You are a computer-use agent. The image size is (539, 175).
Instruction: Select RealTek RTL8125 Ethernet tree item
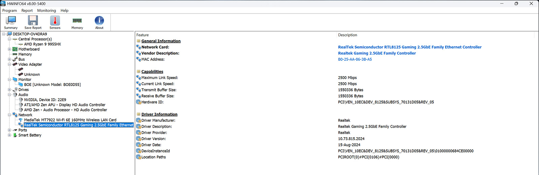point(79,125)
